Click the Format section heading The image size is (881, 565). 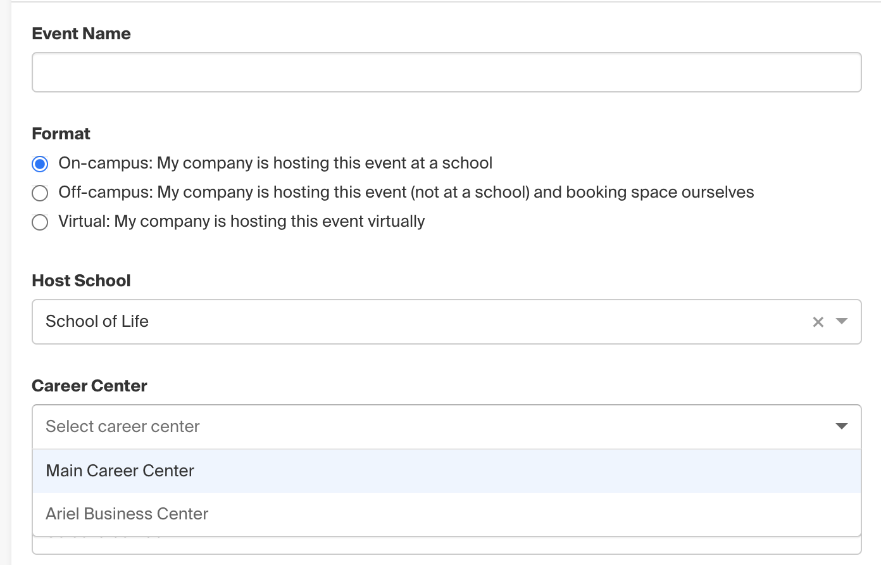coord(61,134)
